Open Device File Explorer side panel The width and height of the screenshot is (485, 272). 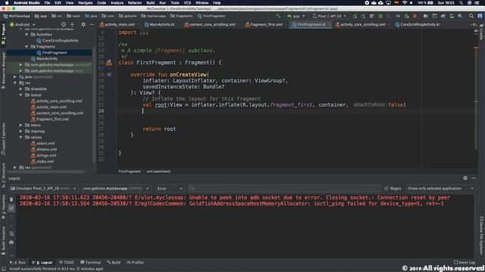[481, 235]
